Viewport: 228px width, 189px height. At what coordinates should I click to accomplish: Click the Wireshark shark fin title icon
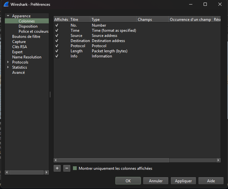point(6,4)
